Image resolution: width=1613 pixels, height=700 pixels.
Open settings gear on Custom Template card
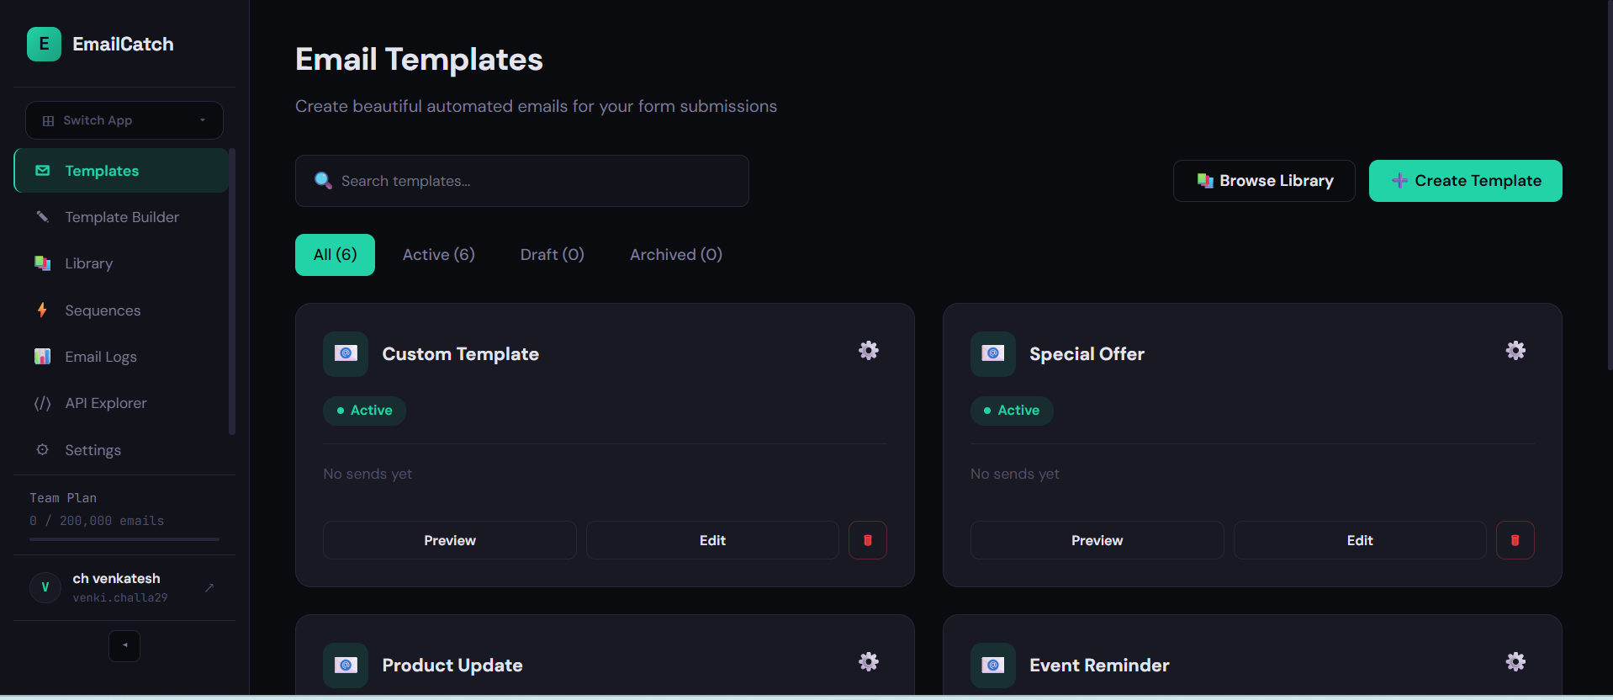[868, 351]
